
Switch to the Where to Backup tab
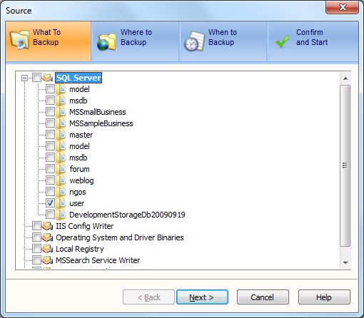136,41
